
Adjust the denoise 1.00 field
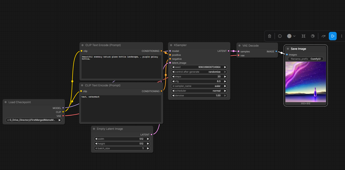pos(199,96)
